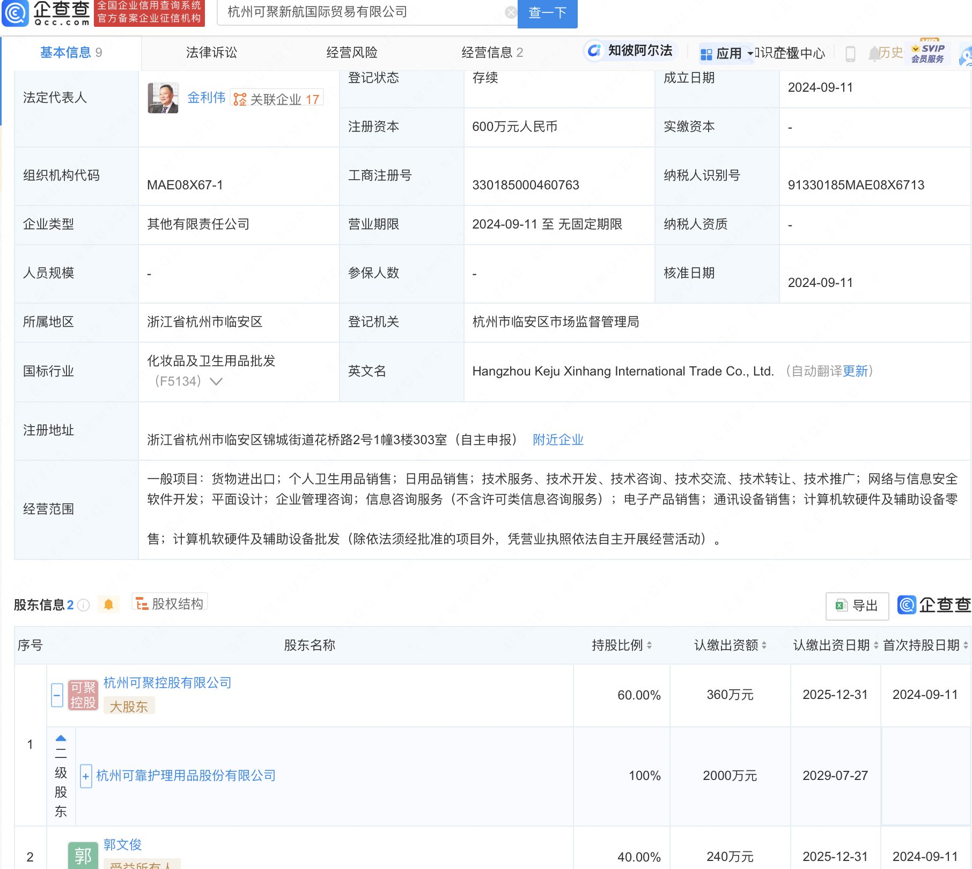This screenshot has height=869, width=972.
Task: Open 股权结构 equity structure chart
Action: click(170, 604)
